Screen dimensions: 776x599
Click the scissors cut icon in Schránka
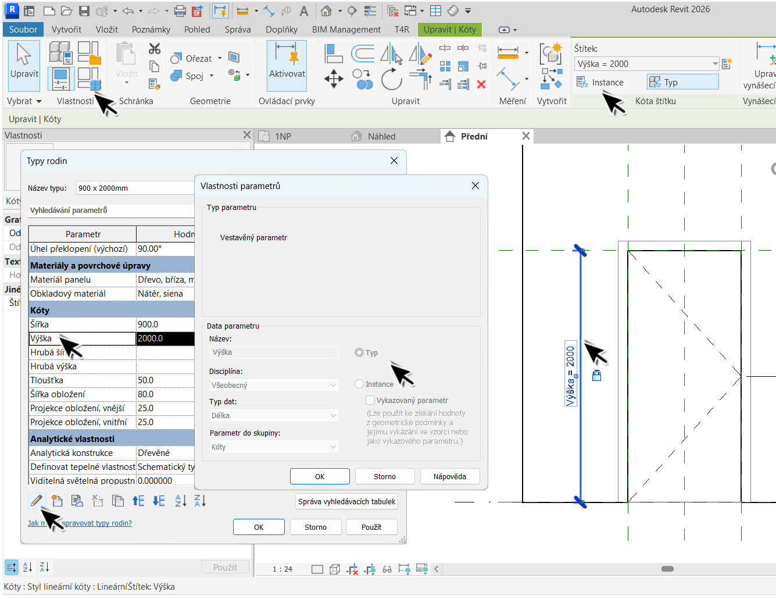pos(155,49)
